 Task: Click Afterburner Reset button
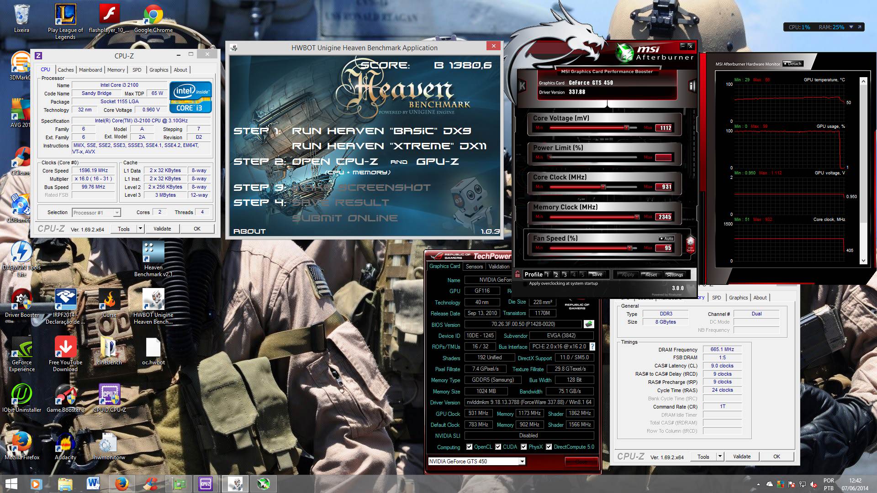(651, 275)
